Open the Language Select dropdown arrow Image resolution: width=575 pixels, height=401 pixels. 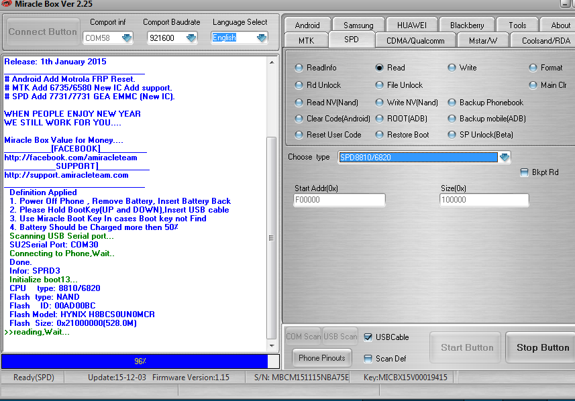(262, 38)
